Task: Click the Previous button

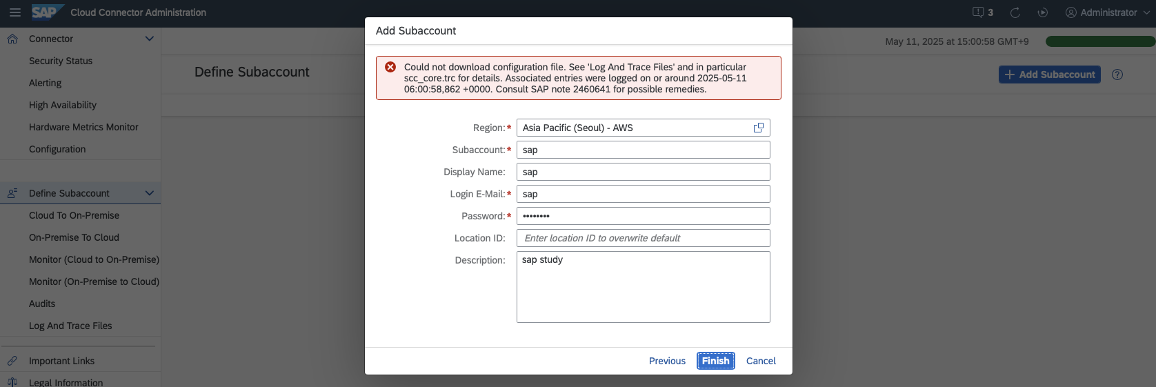Action: (x=667, y=361)
